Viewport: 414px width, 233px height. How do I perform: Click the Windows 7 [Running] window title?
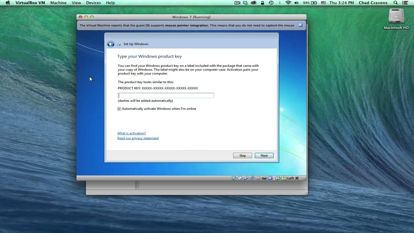(191, 17)
